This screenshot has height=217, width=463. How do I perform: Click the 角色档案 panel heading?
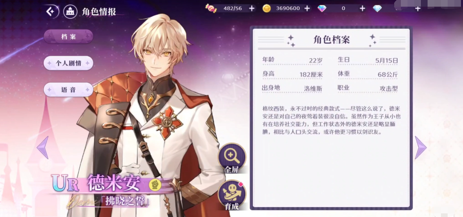[x=331, y=40]
